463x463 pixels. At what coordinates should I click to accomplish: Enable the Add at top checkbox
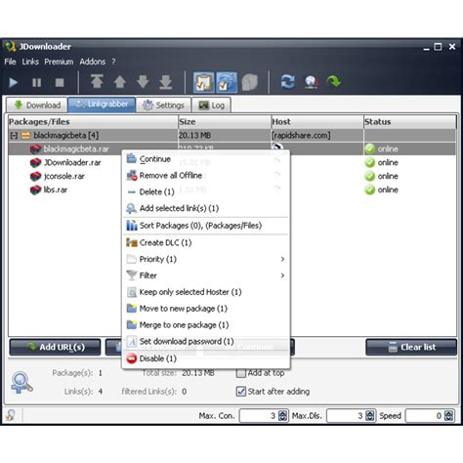[241, 373]
